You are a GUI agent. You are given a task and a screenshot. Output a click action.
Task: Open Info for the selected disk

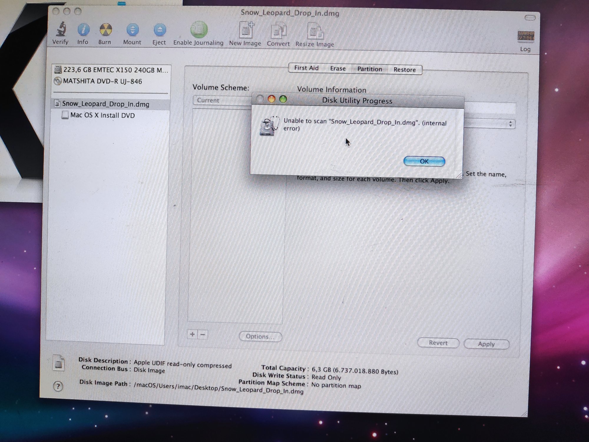[83, 30]
